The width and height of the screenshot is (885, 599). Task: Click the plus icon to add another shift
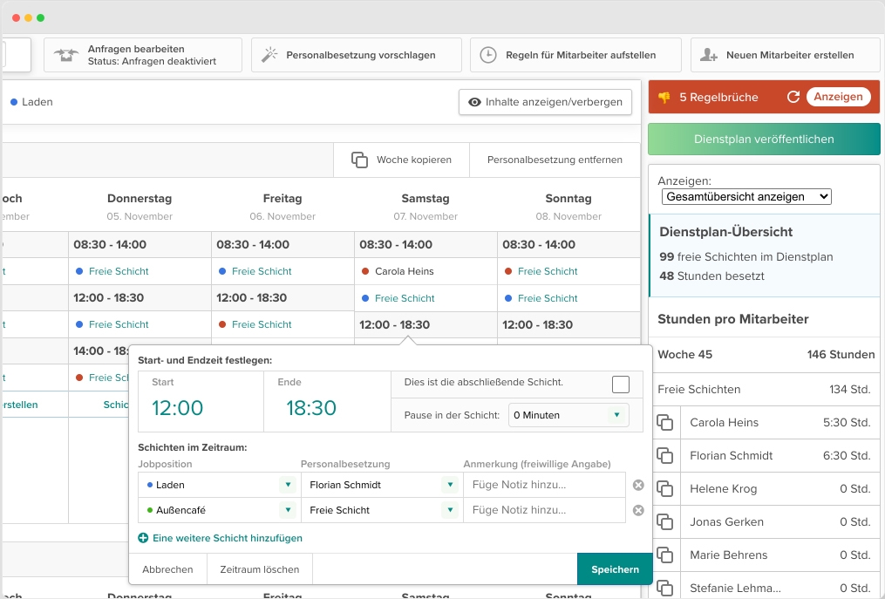click(143, 539)
